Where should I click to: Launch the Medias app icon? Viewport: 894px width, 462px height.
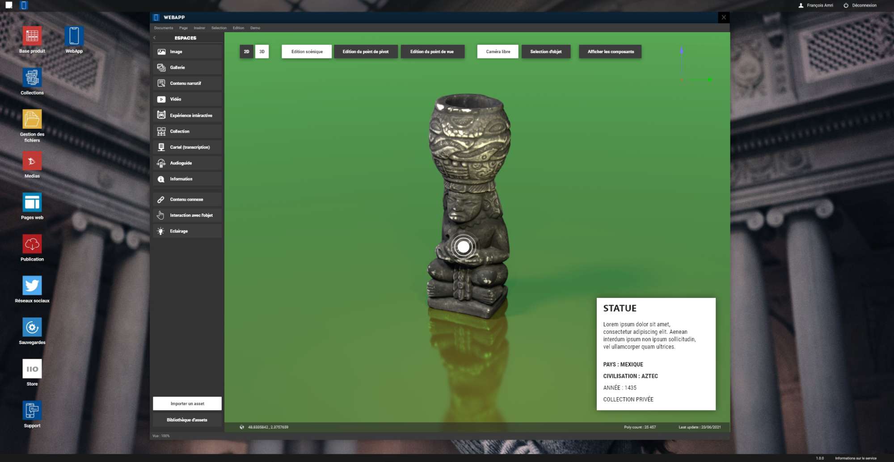tap(32, 161)
